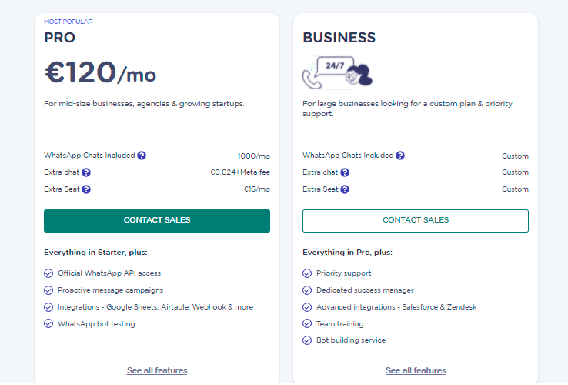Image resolution: width=568 pixels, height=385 pixels.
Task: Click help icon next to Pro WhatsApp Chats Included
Action: 142,156
